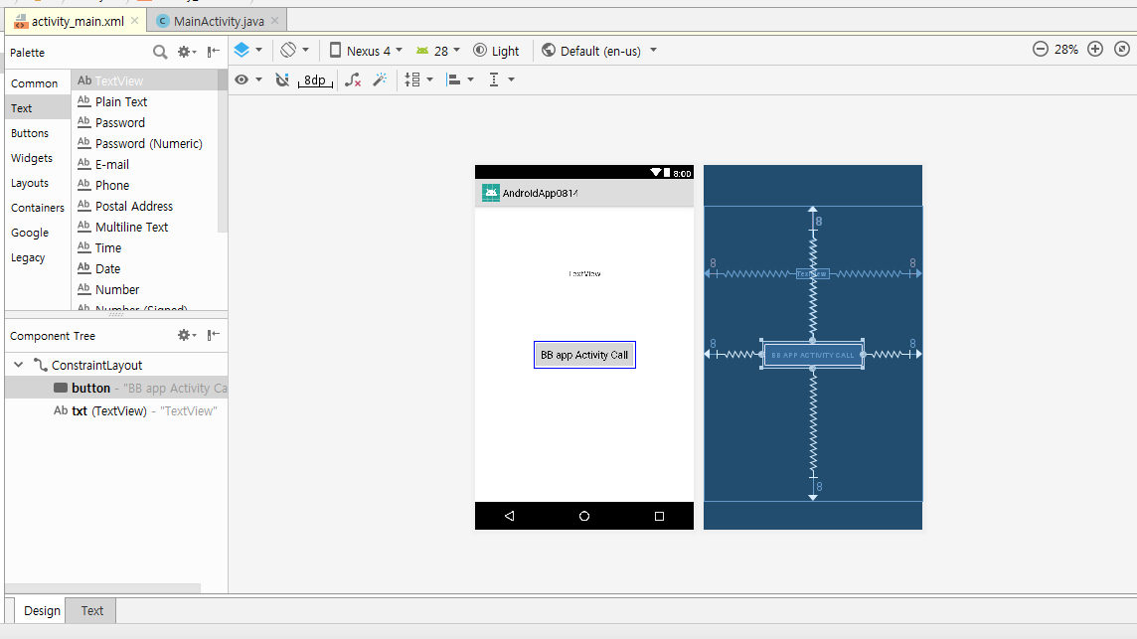Screen dimensions: 1137x639
Task: Open the Default (en-us) locale dropdown
Action: point(599,50)
